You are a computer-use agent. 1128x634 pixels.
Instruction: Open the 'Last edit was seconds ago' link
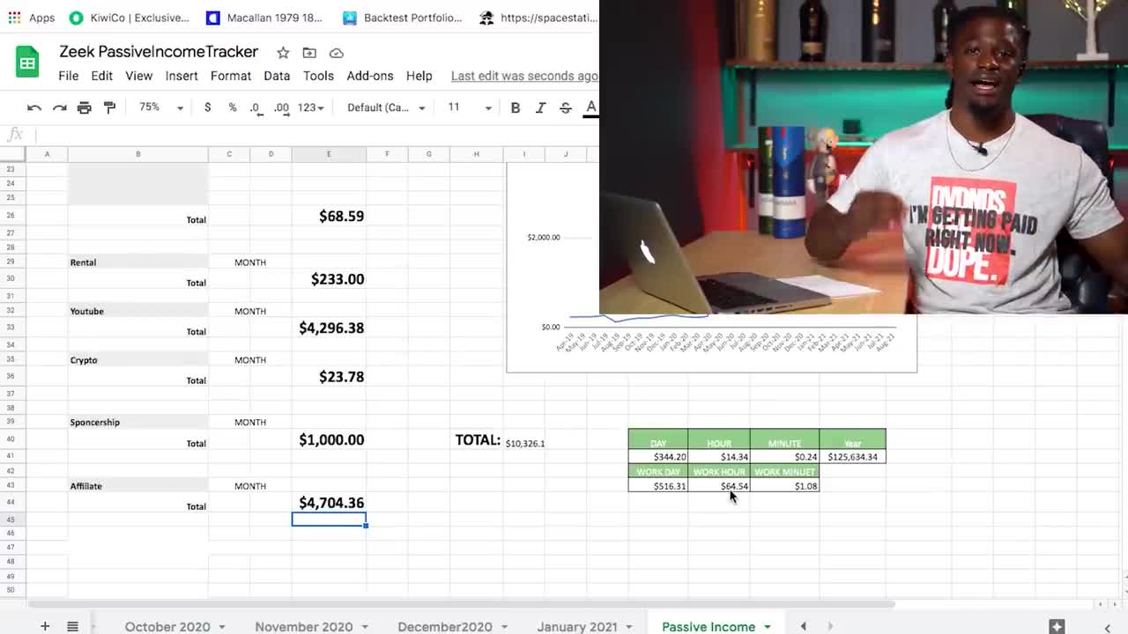524,76
